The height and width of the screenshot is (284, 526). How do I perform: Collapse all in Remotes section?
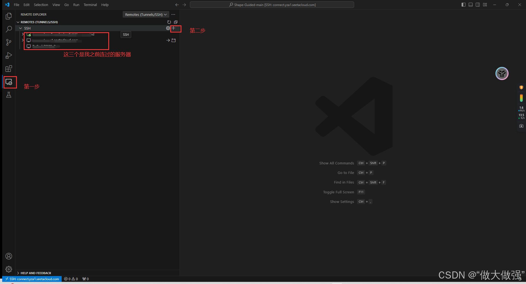(176, 22)
